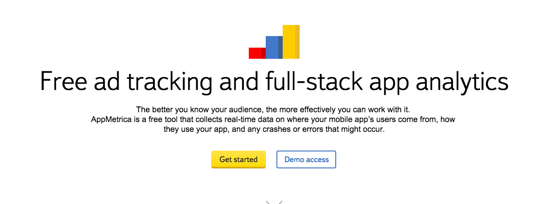552x204 pixels.
Task: Click the yellow Get started button
Action: pos(238,159)
